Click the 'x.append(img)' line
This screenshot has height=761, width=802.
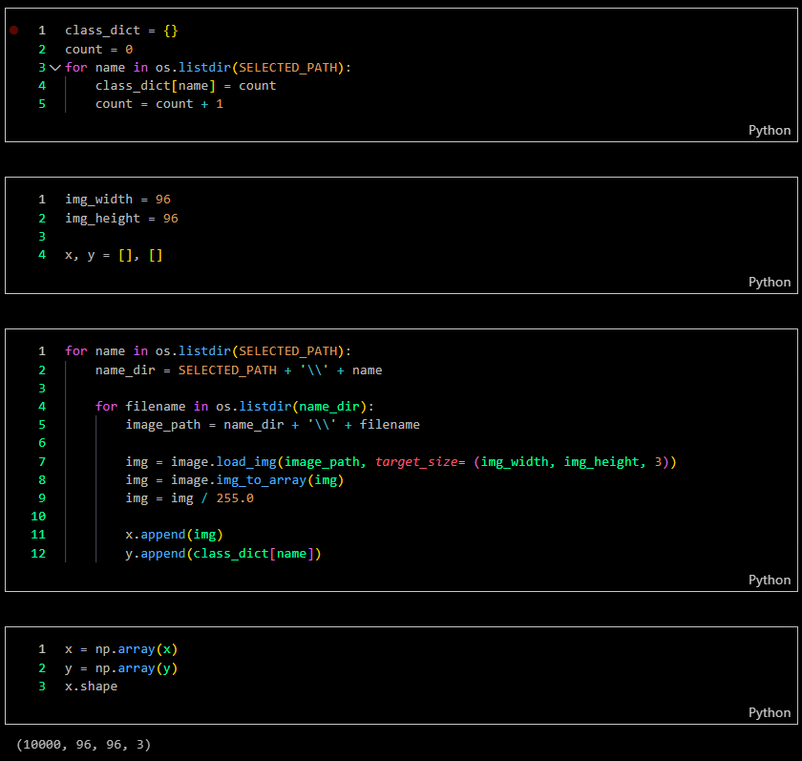click(174, 535)
